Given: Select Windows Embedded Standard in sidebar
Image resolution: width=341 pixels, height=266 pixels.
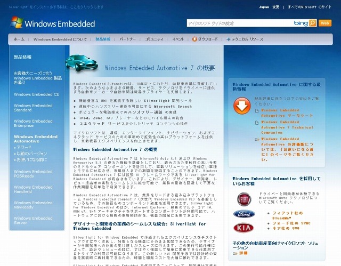Looking at the screenshot, I should click(33, 108).
